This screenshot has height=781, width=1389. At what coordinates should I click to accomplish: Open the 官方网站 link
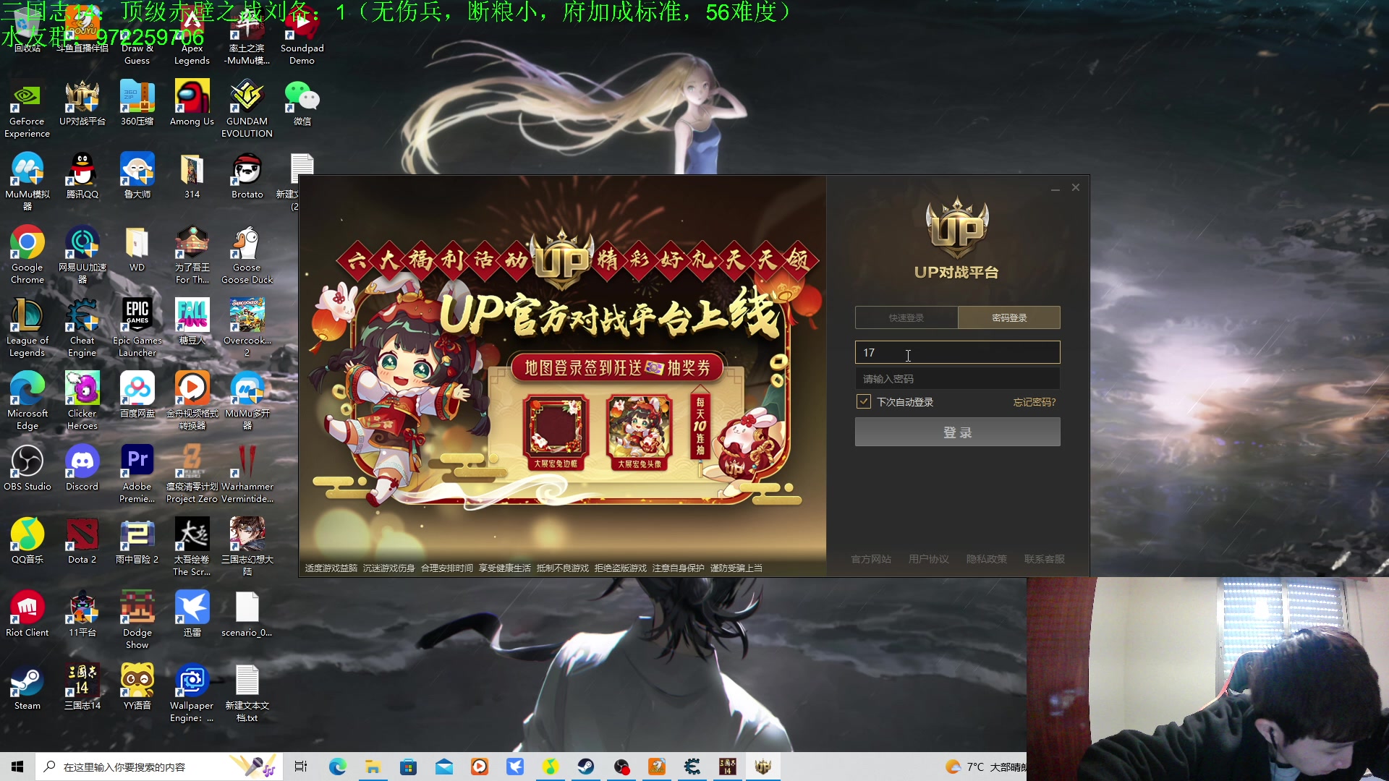click(x=871, y=559)
